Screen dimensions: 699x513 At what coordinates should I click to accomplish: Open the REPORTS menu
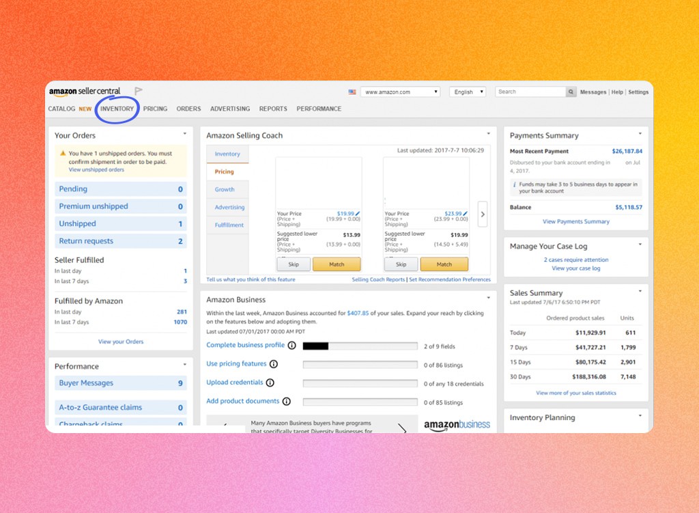tap(273, 109)
